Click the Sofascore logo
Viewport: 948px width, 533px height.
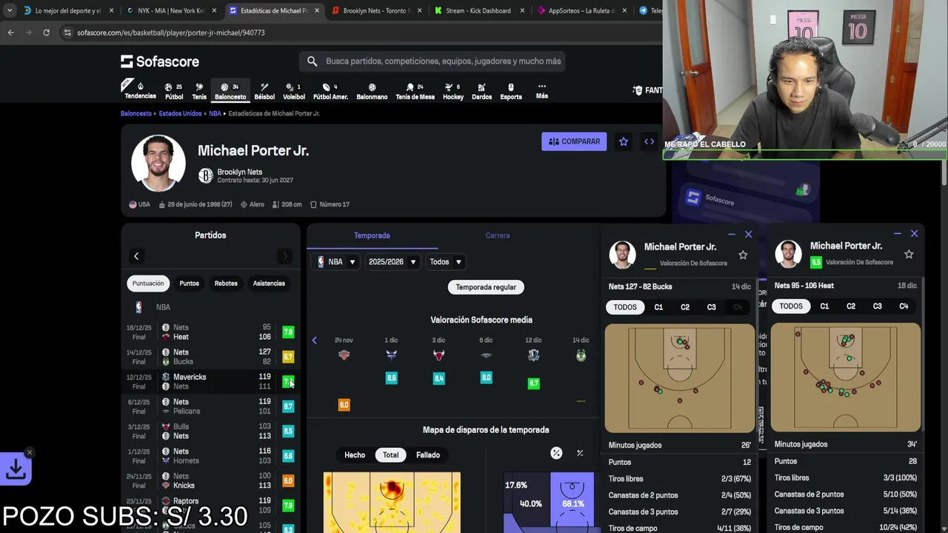(x=160, y=61)
